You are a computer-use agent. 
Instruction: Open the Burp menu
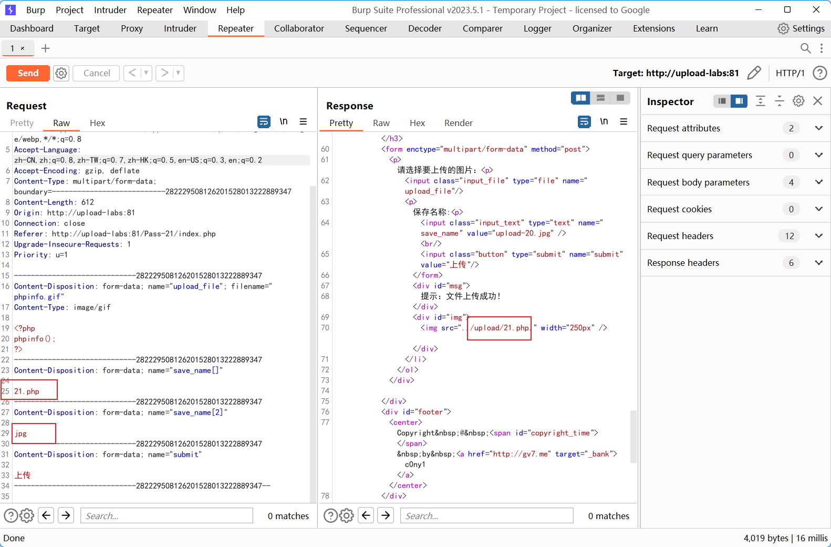[x=36, y=10]
